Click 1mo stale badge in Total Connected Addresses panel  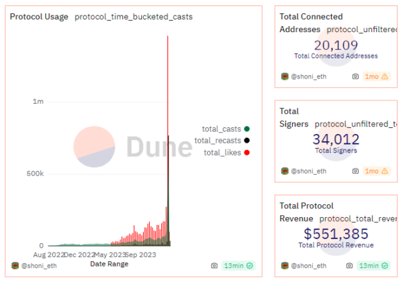tap(377, 76)
